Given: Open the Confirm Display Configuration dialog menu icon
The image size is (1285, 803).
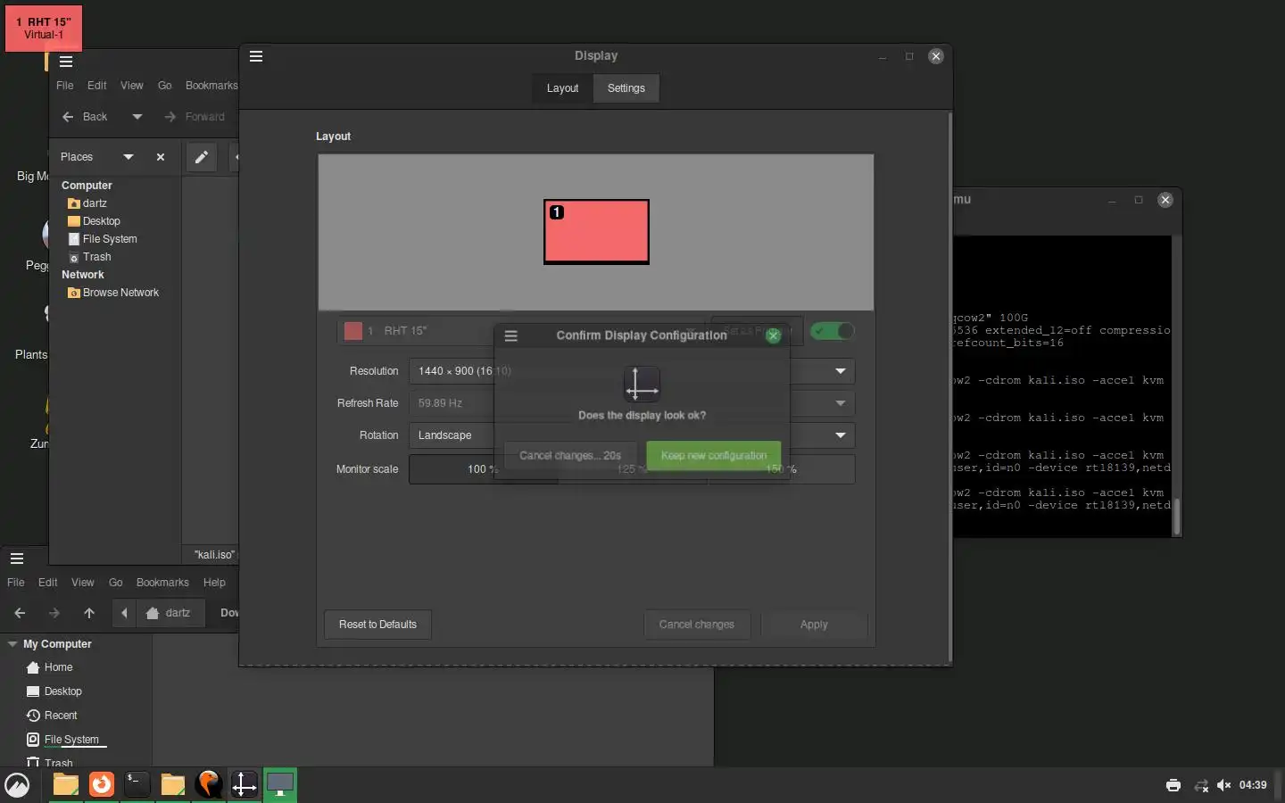Looking at the screenshot, I should point(511,336).
